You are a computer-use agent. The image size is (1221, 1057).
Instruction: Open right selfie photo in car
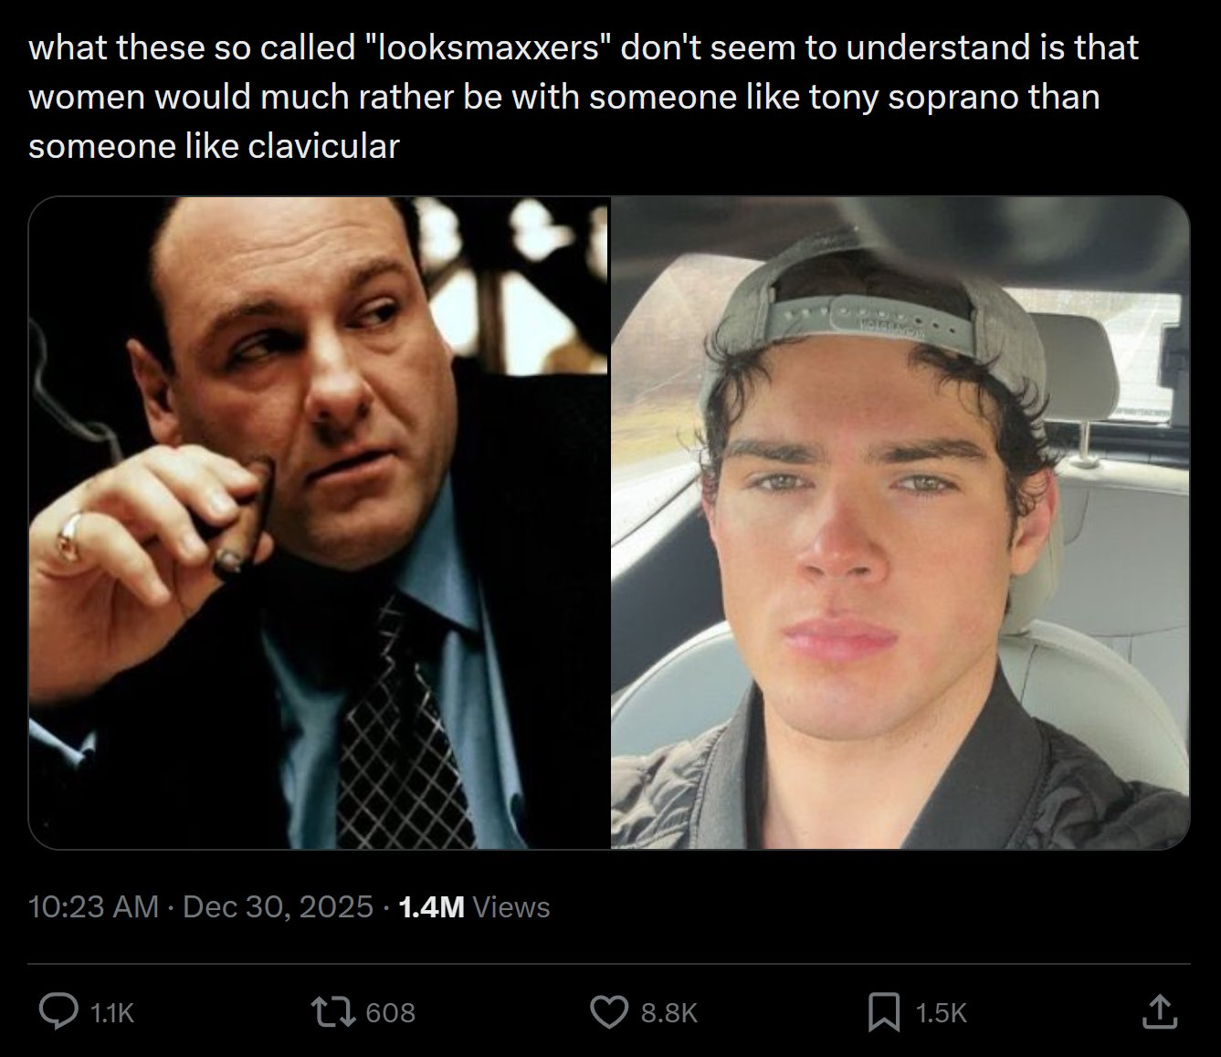(900, 523)
